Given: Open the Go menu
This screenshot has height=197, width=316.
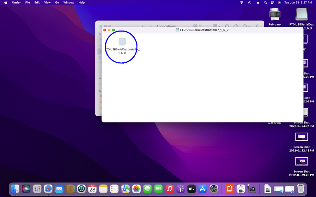Looking at the screenshot, I should (x=57, y=3).
